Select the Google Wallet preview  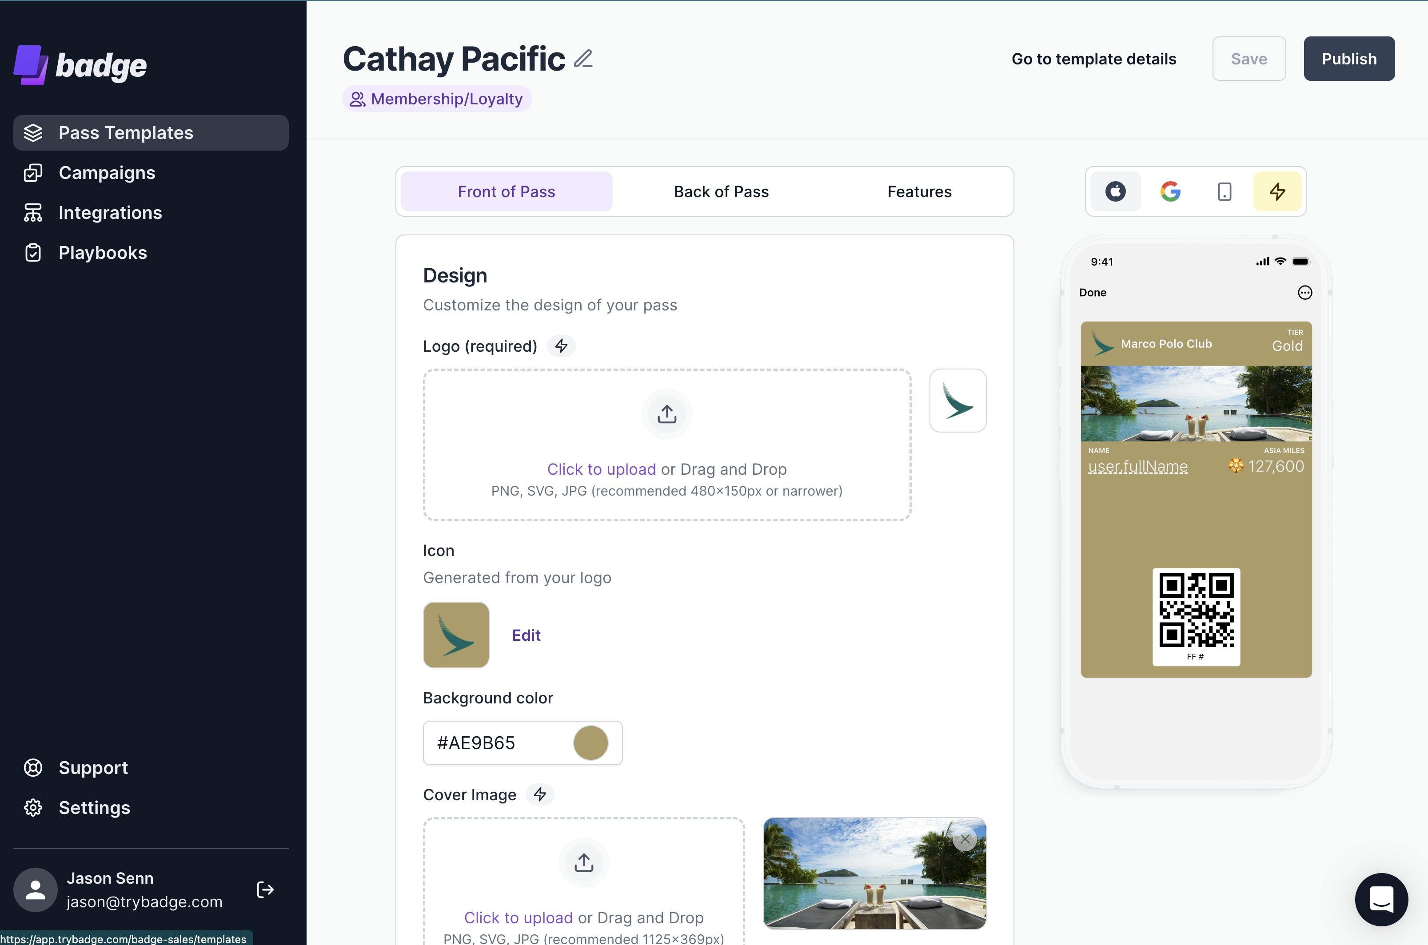[x=1170, y=192]
